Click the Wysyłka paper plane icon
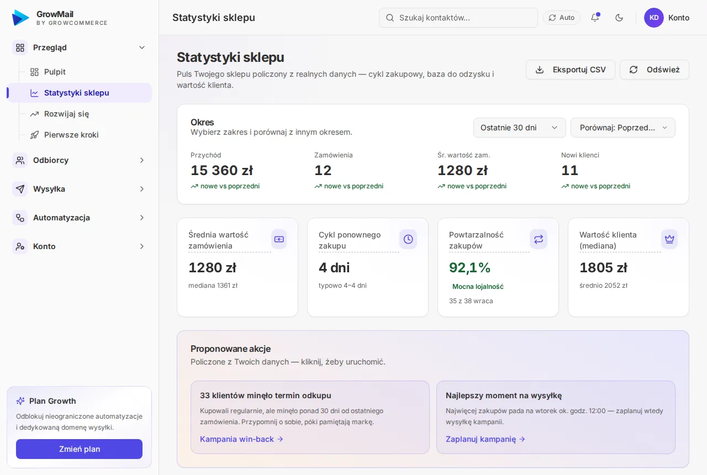This screenshot has width=707, height=475. point(20,189)
